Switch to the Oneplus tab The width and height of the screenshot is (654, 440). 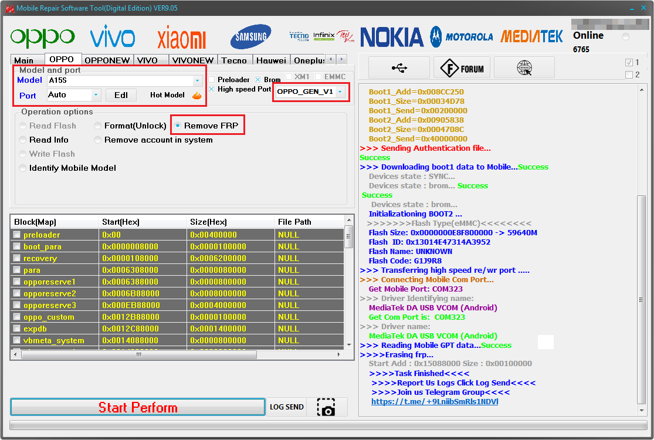309,60
